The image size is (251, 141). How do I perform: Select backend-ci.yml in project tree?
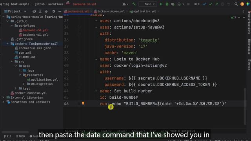click(x=35, y=35)
